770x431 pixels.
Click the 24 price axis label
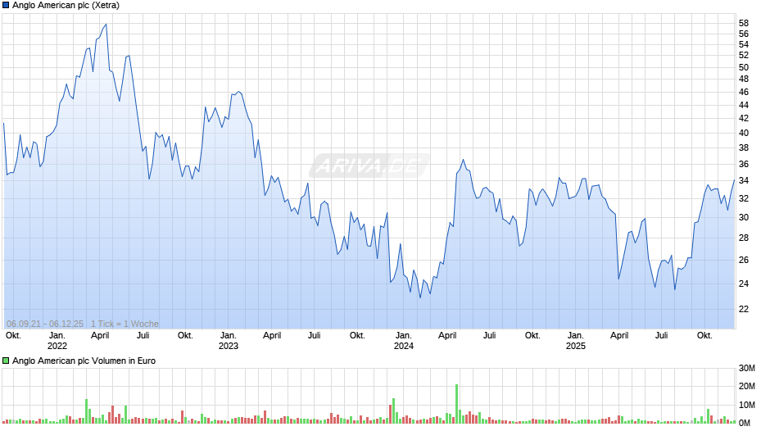744,284
